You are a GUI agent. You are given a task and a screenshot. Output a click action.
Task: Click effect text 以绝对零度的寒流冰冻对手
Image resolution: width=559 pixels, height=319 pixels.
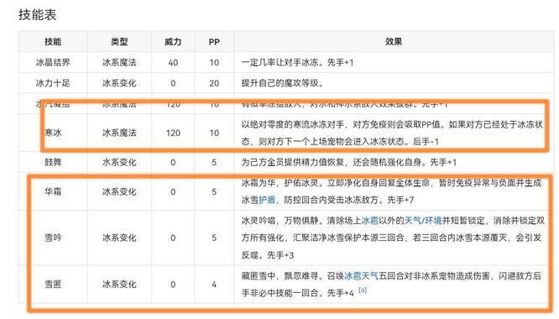pos(293,124)
